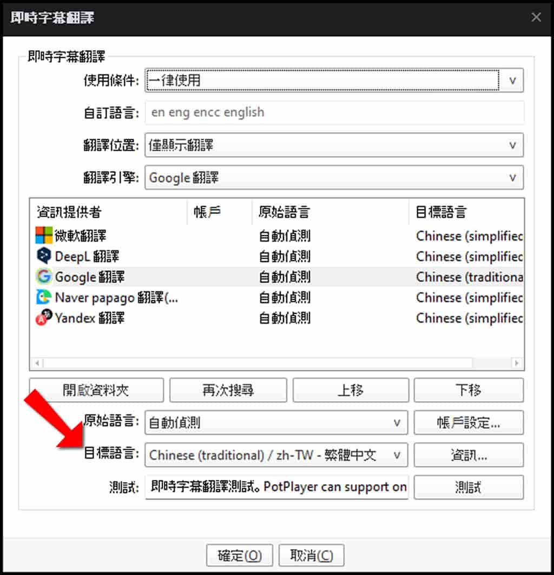The width and height of the screenshot is (554, 575).
Task: Click the 開啟資料夾 button
Action: pos(96,390)
